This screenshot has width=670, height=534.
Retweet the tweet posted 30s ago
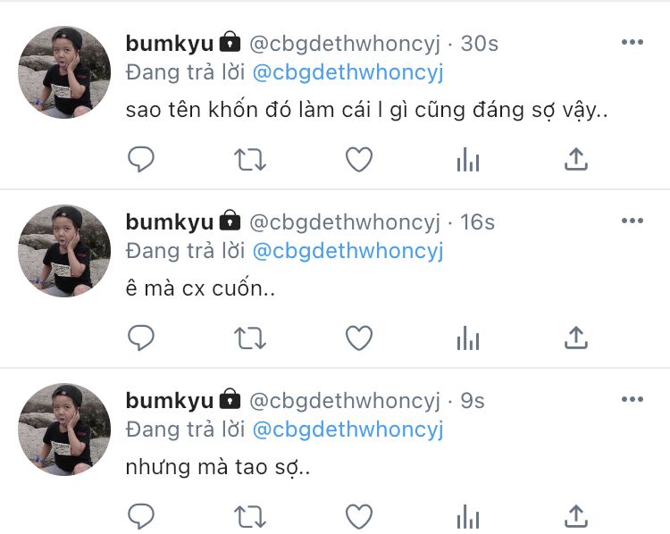[x=250, y=159]
